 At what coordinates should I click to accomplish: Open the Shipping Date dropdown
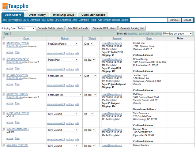coord(26,28)
